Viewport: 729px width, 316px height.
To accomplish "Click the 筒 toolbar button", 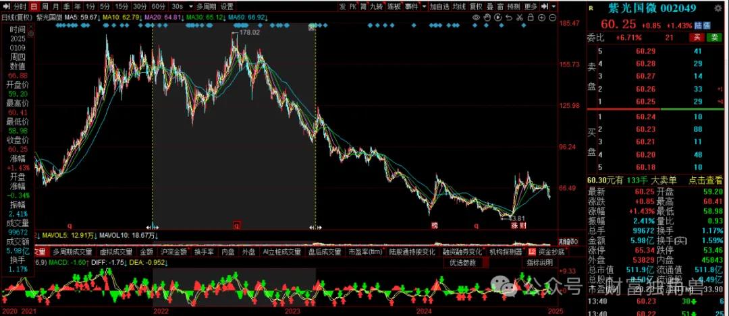I will 364,7.
